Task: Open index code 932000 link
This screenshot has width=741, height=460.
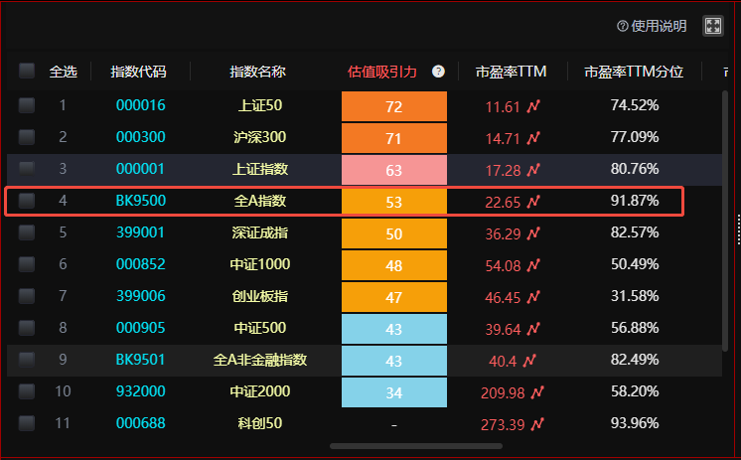Action: [141, 391]
